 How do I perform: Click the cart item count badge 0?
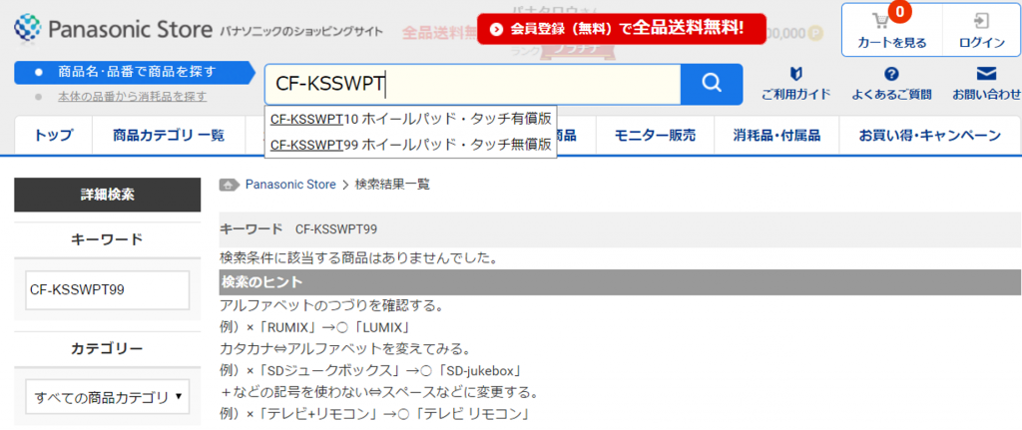[899, 12]
